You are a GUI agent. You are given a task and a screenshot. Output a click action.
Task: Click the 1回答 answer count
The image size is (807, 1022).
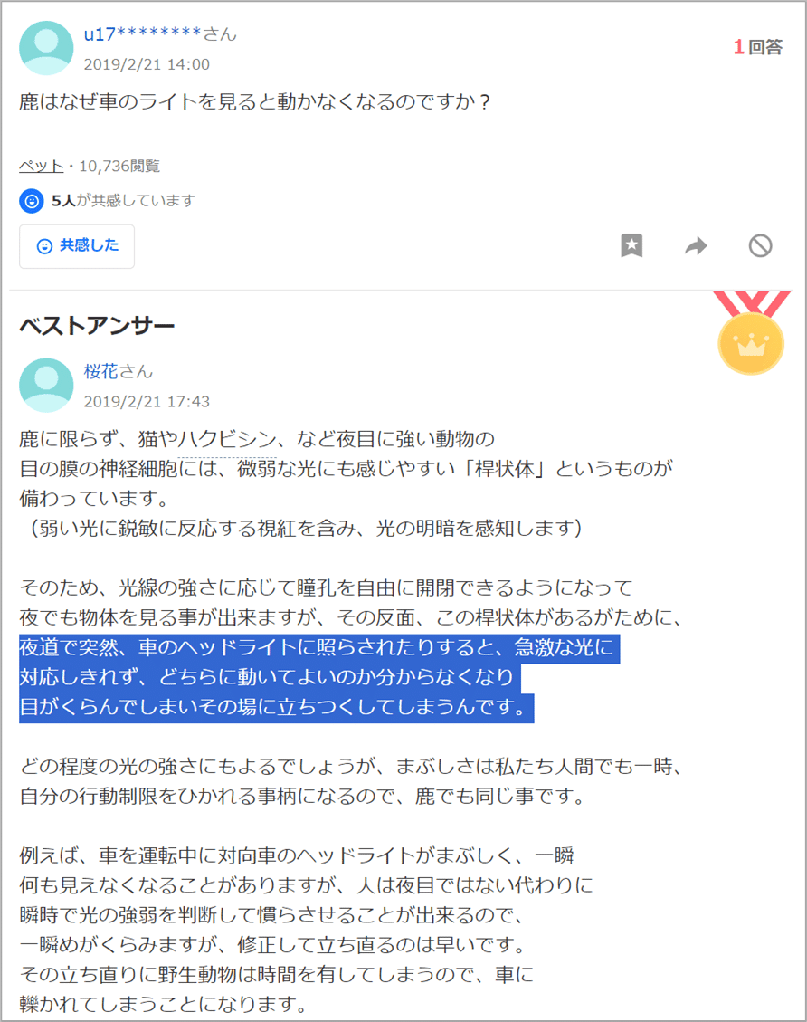coord(757,47)
